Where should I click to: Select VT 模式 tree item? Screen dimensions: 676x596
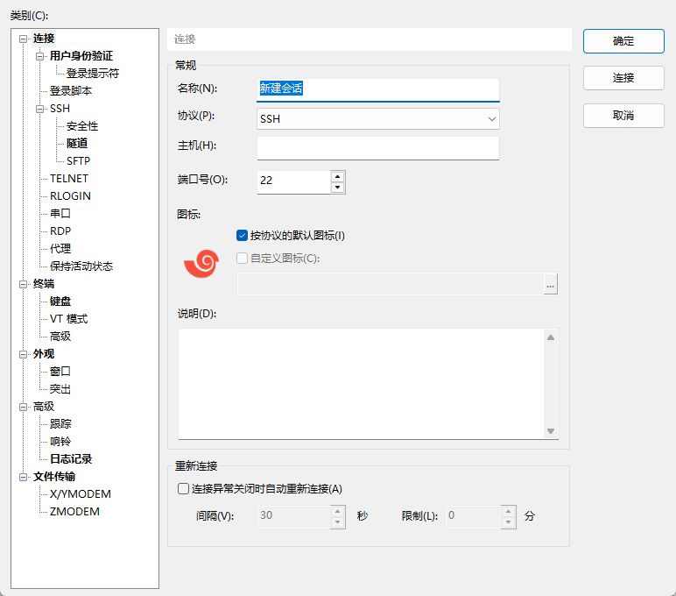(68, 319)
